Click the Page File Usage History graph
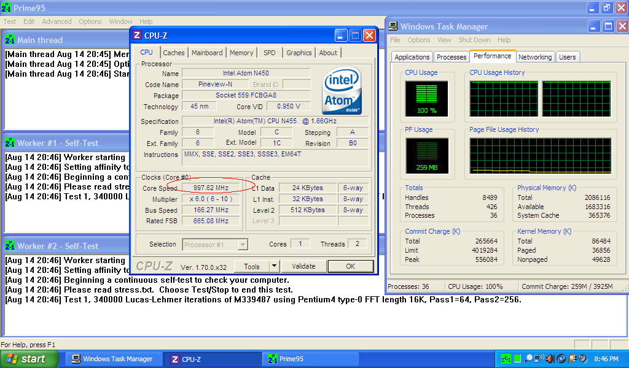629x368 pixels. click(x=541, y=156)
